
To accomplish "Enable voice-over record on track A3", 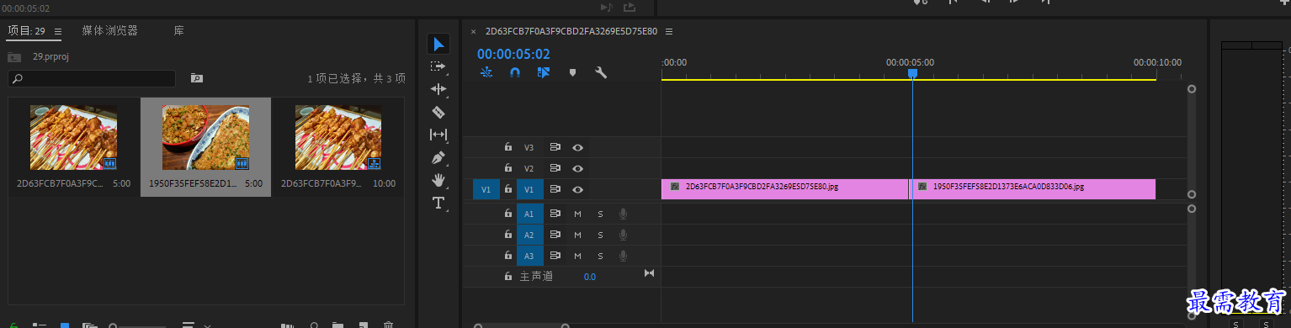I will pyautogui.click(x=624, y=256).
